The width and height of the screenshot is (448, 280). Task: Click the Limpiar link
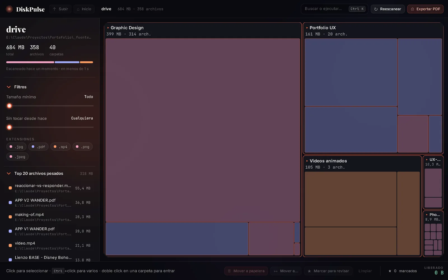point(365,271)
